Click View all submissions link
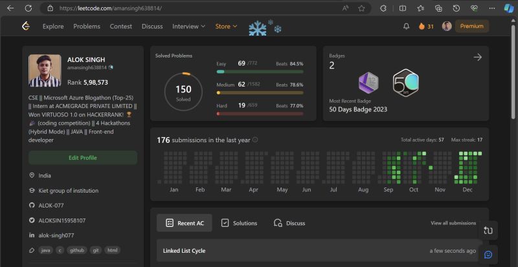The width and height of the screenshot is (518, 267). 453,223
